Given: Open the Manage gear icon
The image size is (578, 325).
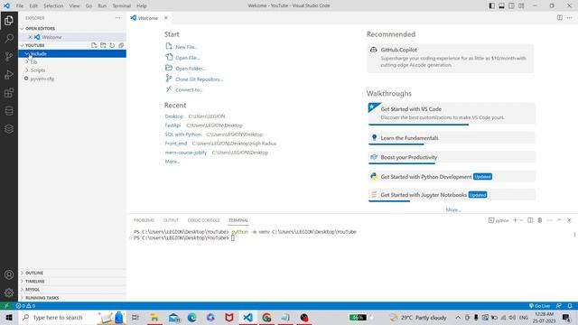Looking at the screenshot, I should tap(9, 292).
